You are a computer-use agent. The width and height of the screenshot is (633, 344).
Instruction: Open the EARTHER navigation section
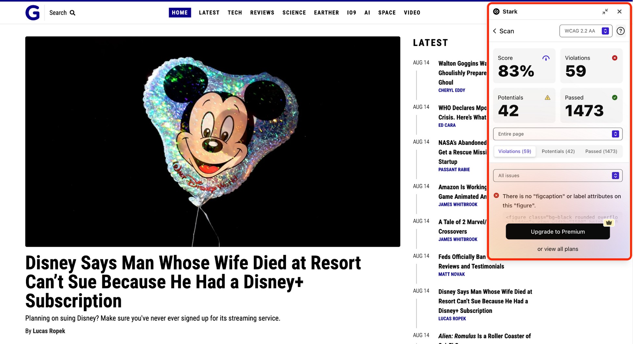click(327, 13)
